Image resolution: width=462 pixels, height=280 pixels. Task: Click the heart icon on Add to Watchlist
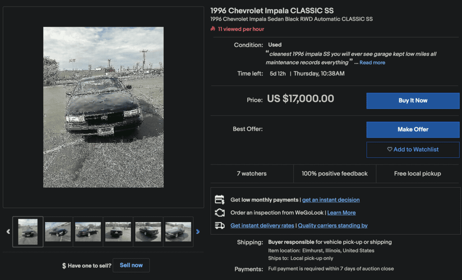click(390, 149)
